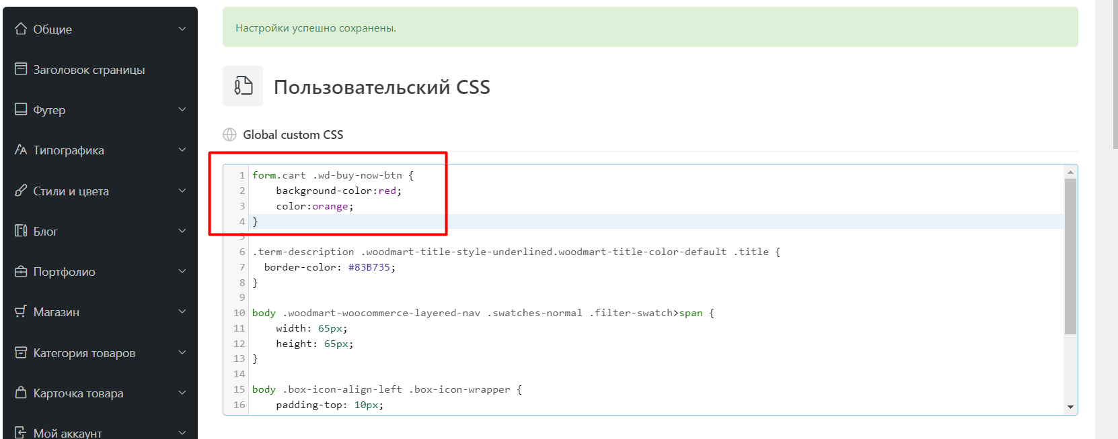This screenshot has height=439, width=1118.
Task: Open the Типографика settings menu
Action: (100, 150)
